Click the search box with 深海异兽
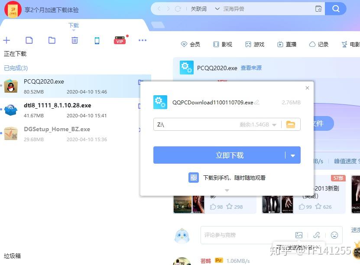 point(267,9)
